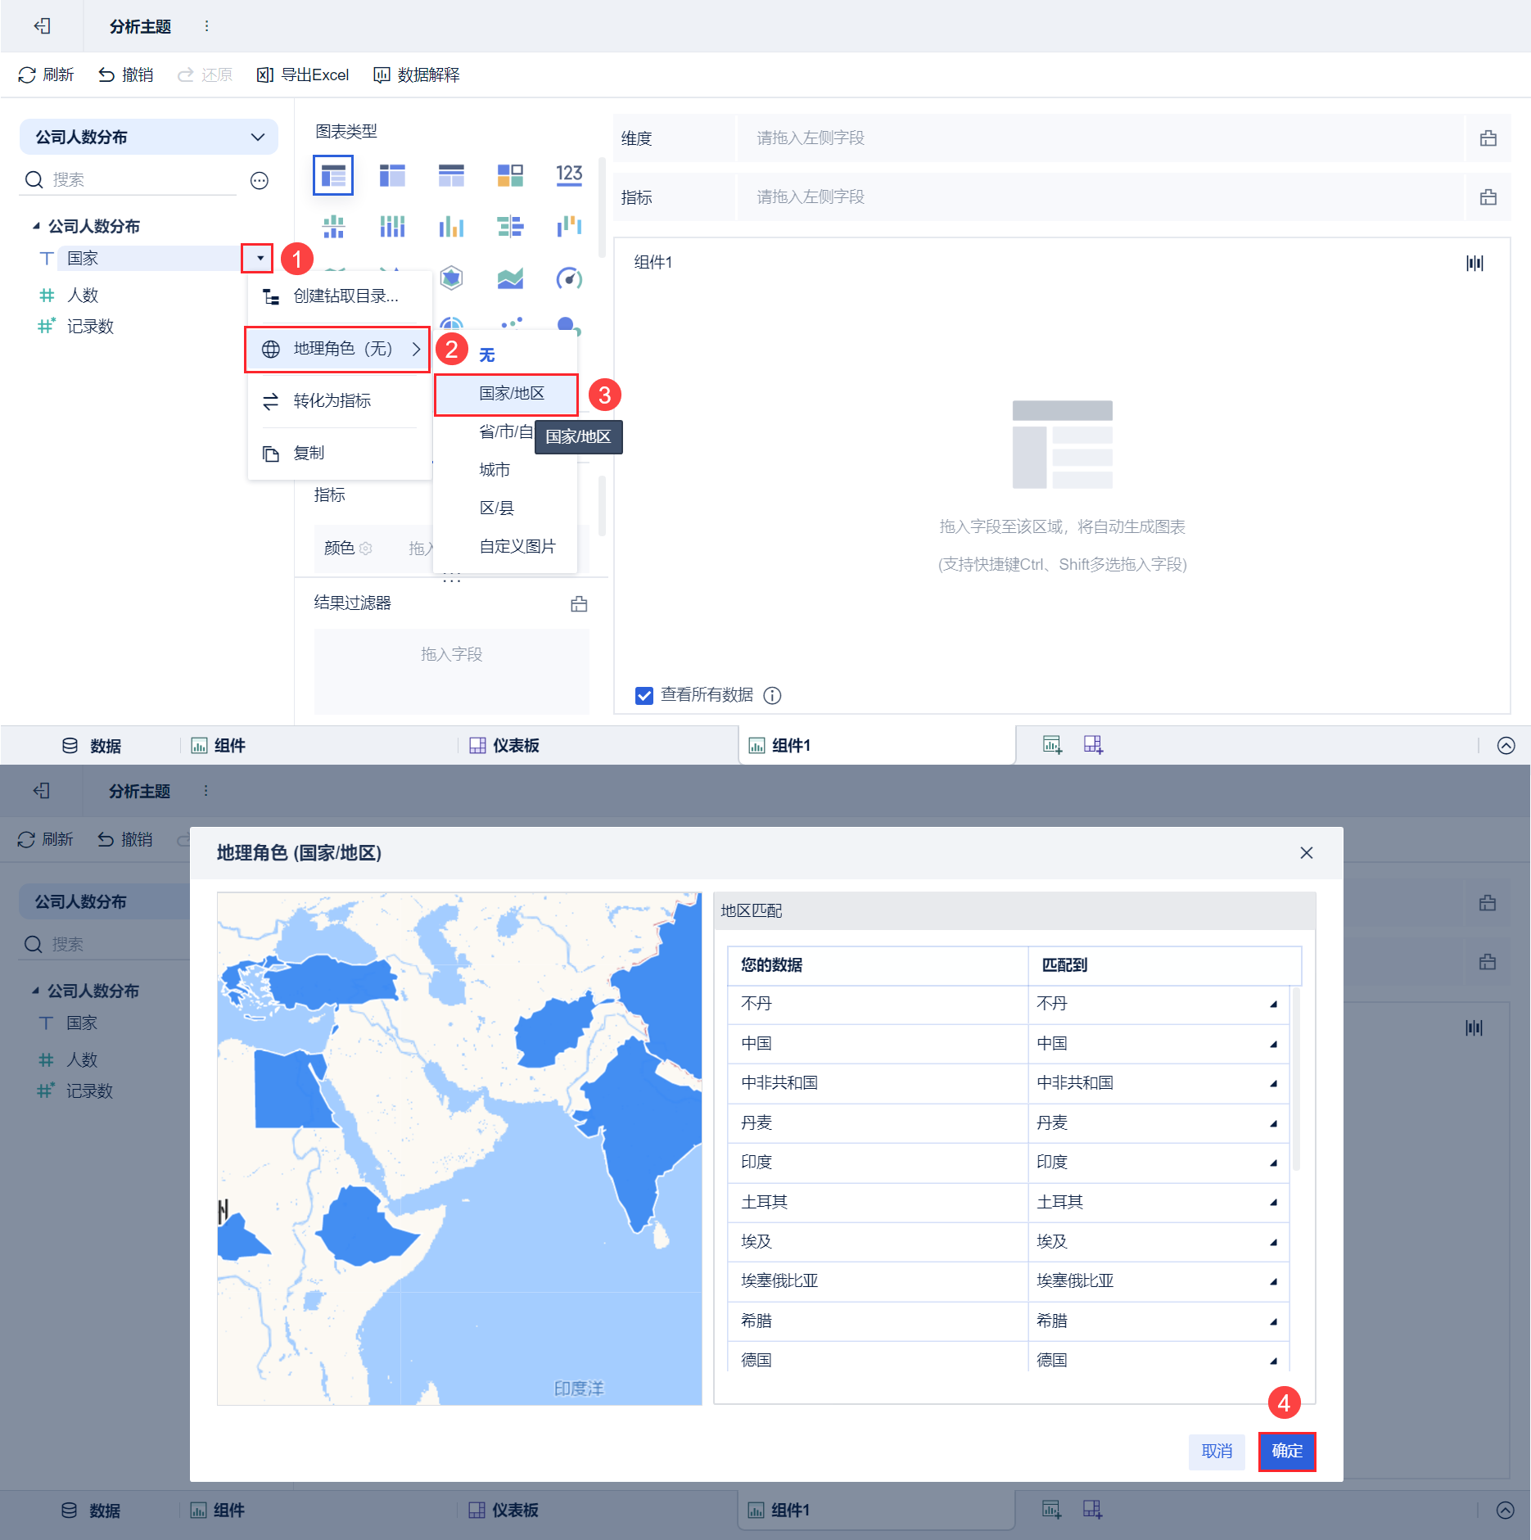Select the detail table chart type icon
This screenshot has height=1540, width=1531.
pyautogui.click(x=451, y=175)
